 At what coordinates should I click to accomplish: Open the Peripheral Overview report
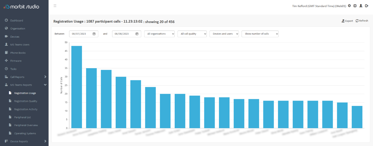(26, 125)
